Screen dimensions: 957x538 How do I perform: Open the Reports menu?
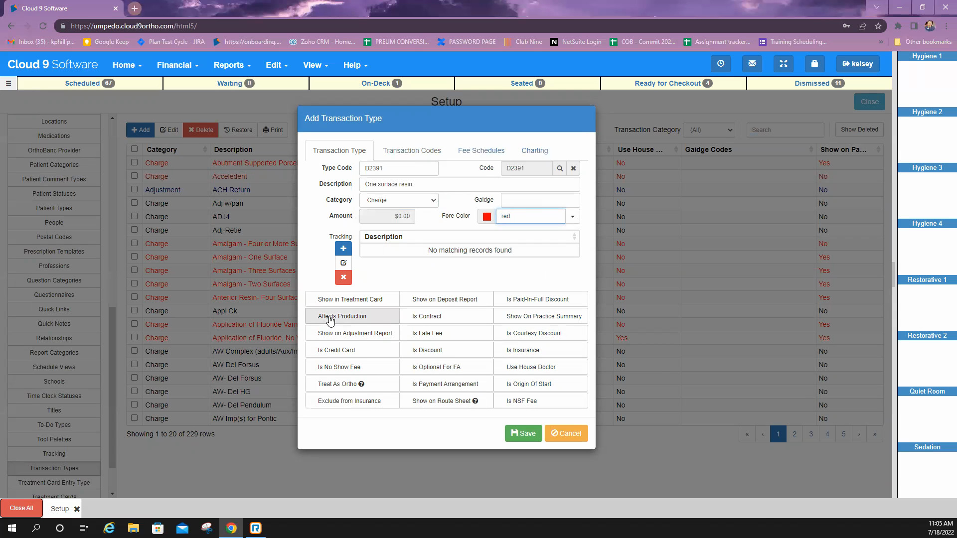click(231, 65)
